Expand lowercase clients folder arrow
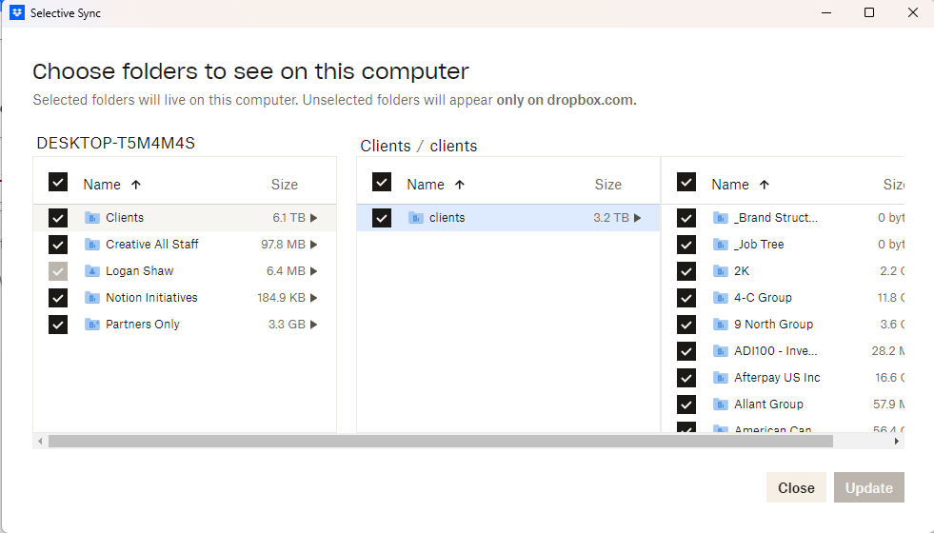The image size is (934, 533). pos(637,218)
